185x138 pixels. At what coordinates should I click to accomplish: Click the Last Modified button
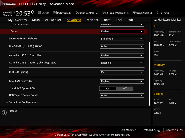pyautogui.click(x=128, y=130)
